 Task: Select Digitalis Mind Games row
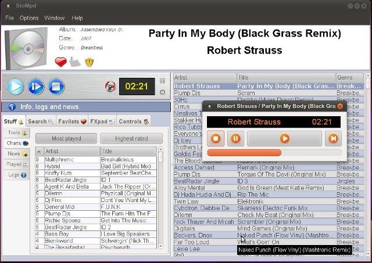(269, 229)
